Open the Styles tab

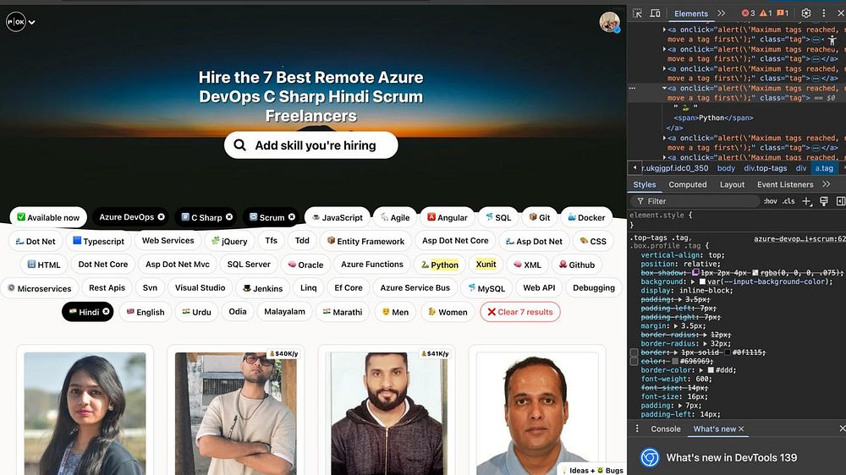pyautogui.click(x=644, y=184)
